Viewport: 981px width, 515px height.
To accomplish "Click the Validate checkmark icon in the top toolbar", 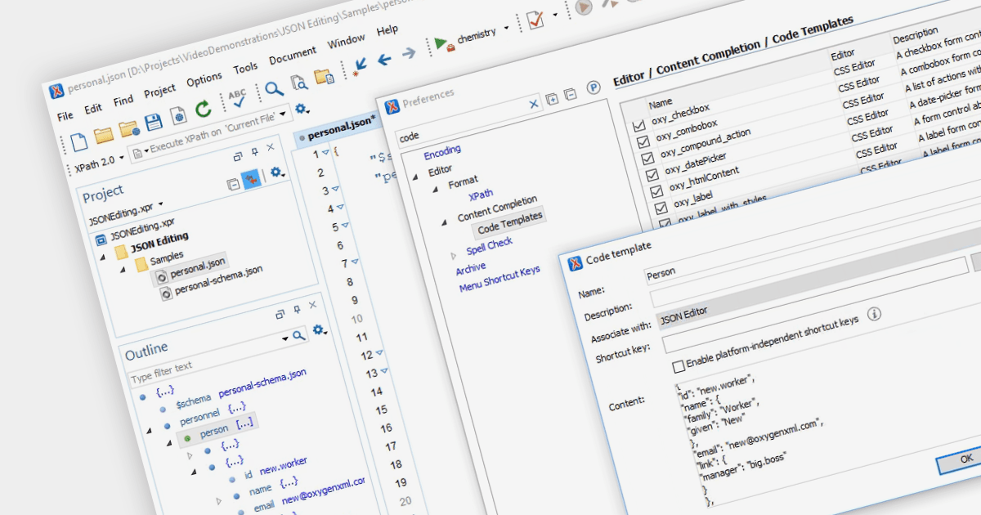I will pos(536,20).
